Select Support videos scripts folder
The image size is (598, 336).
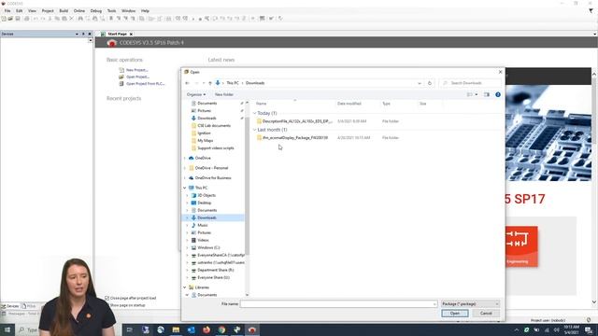tap(216, 148)
